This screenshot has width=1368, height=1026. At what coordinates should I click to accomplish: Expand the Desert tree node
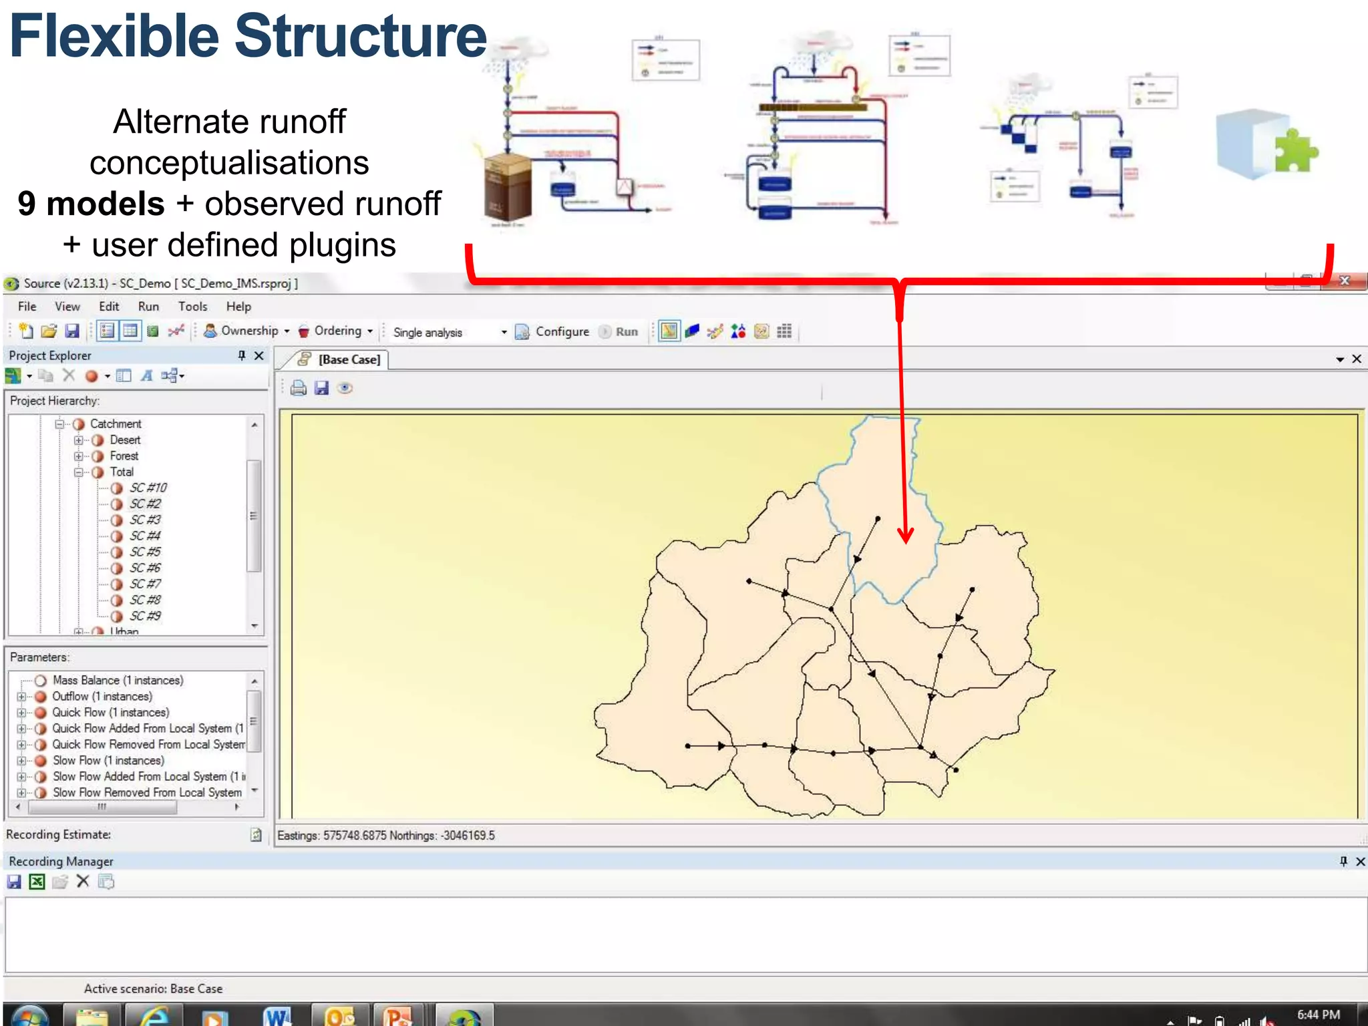click(79, 440)
